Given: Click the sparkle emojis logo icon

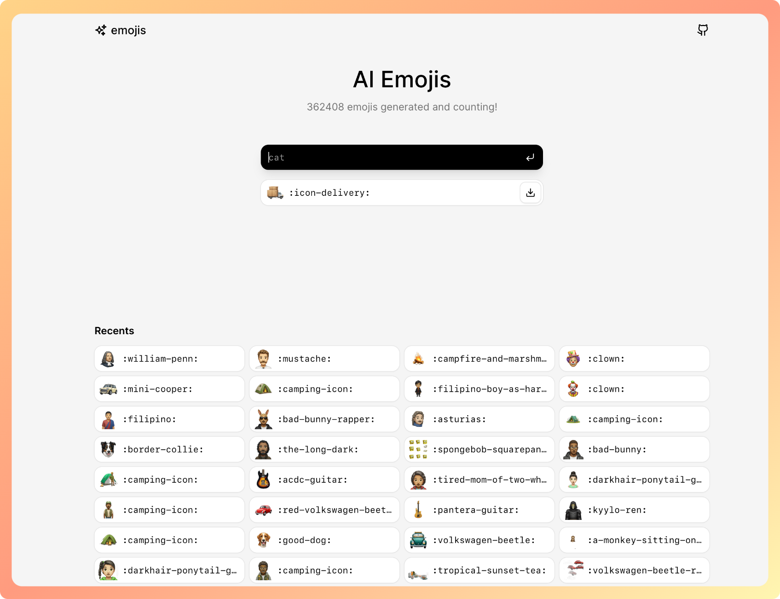Looking at the screenshot, I should [x=101, y=30].
